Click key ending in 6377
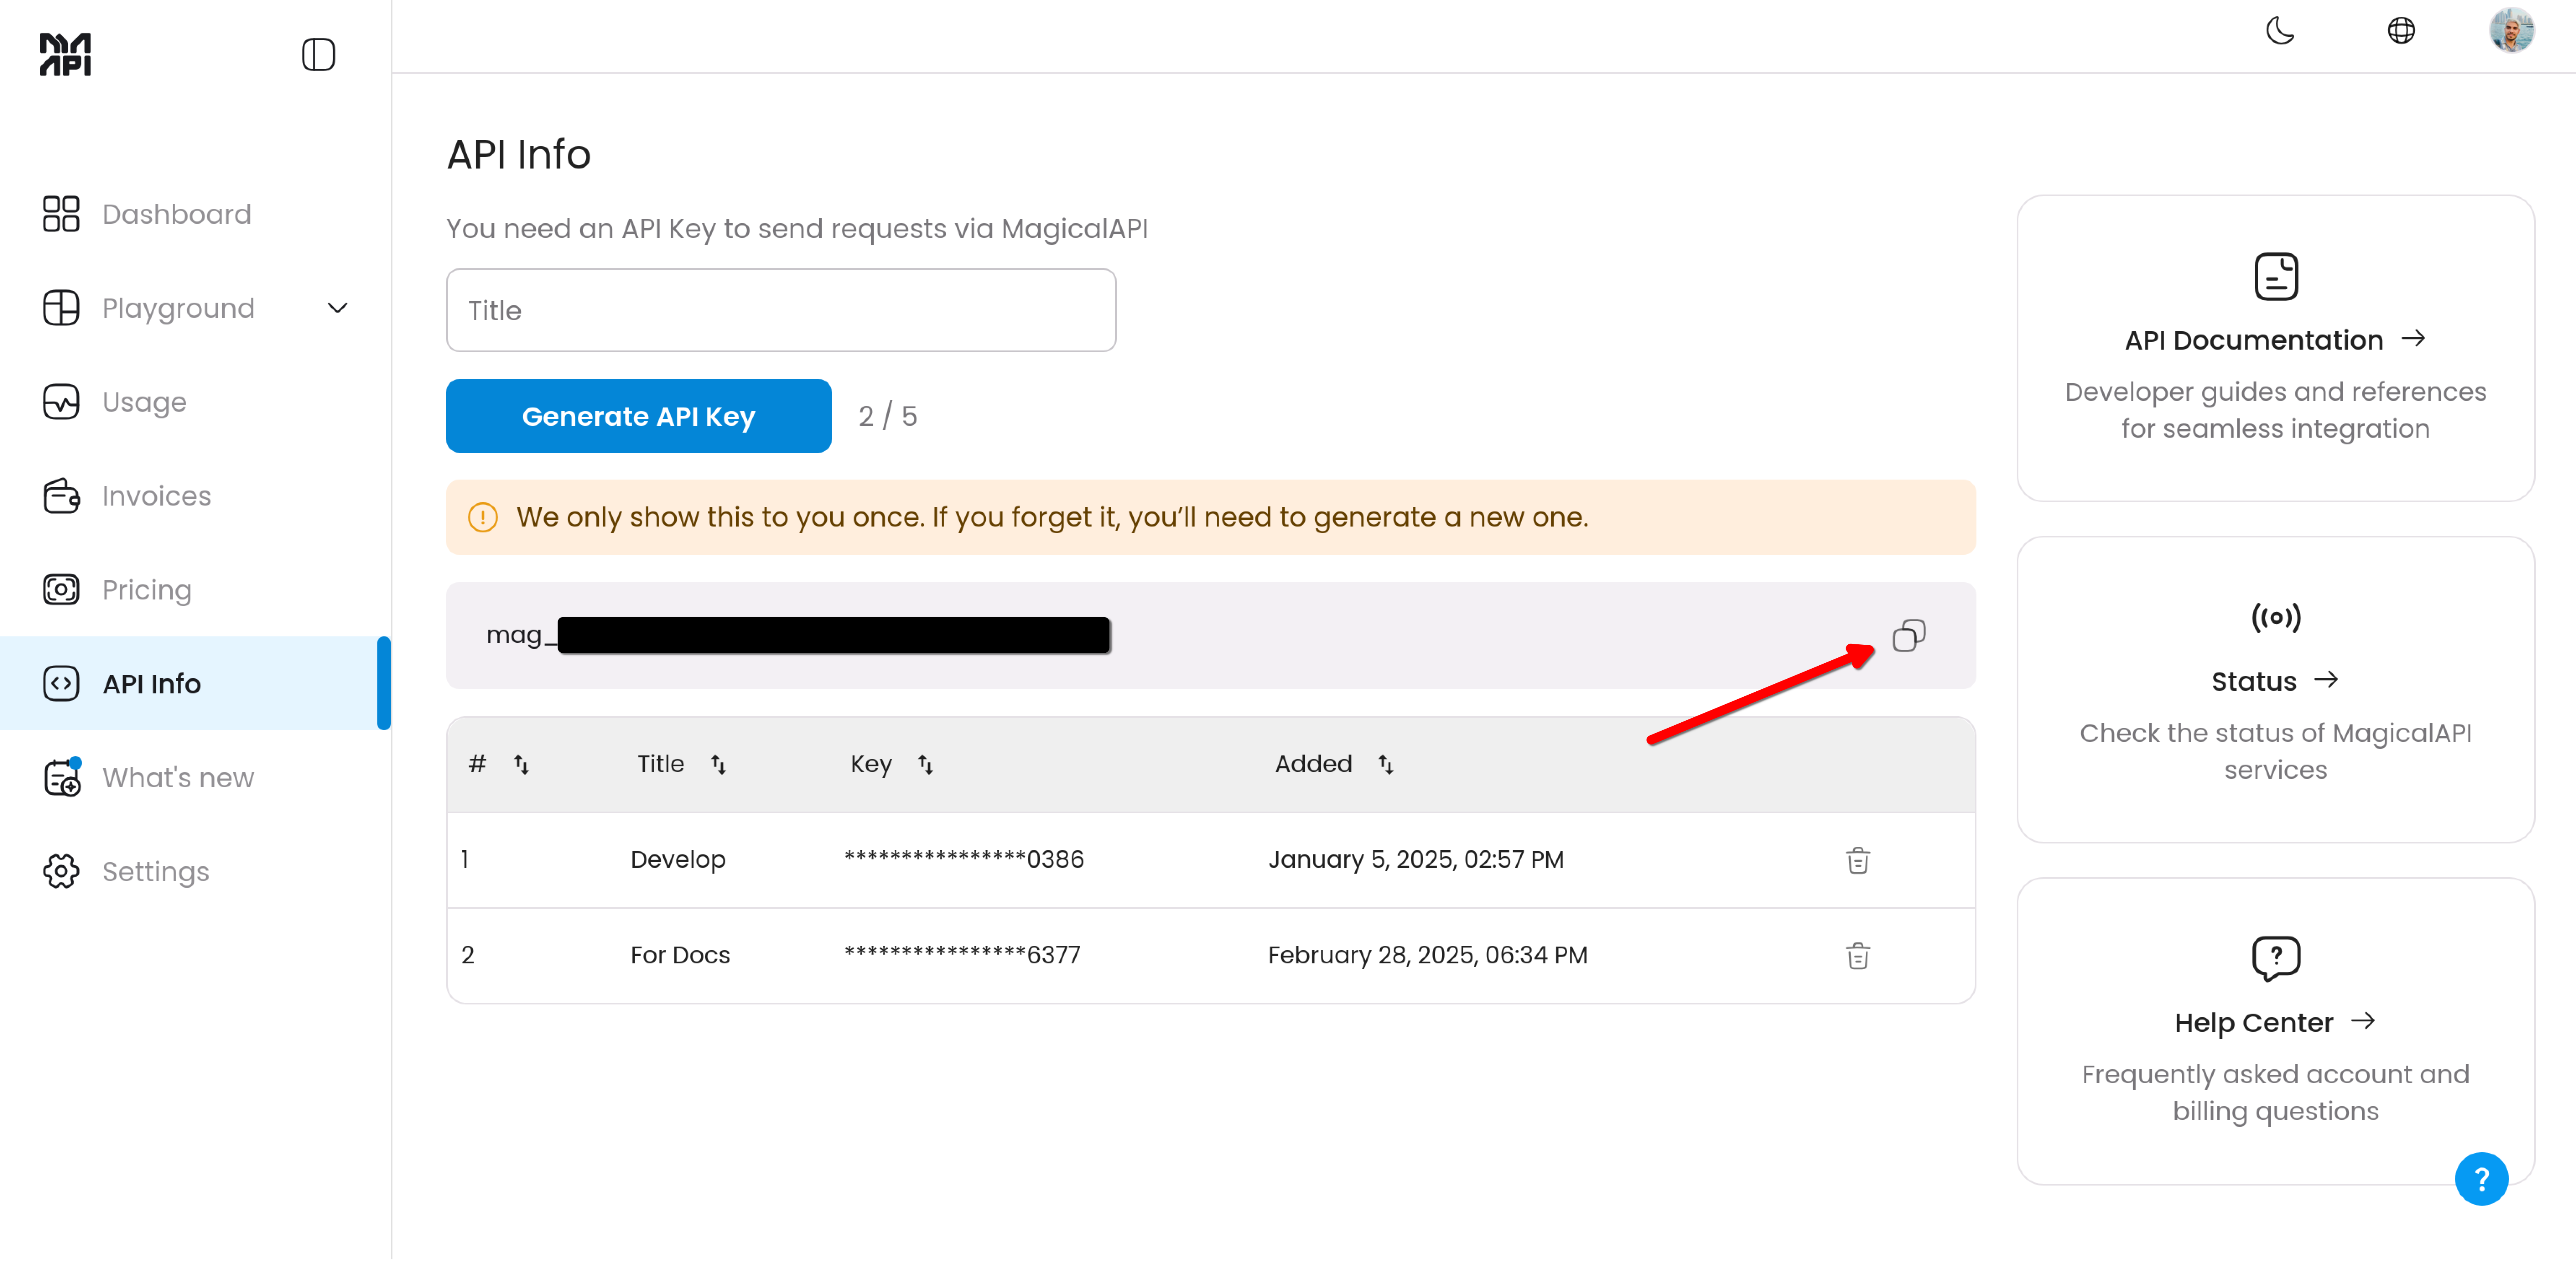Screen dimensions: 2576x1261 (x=962, y=955)
